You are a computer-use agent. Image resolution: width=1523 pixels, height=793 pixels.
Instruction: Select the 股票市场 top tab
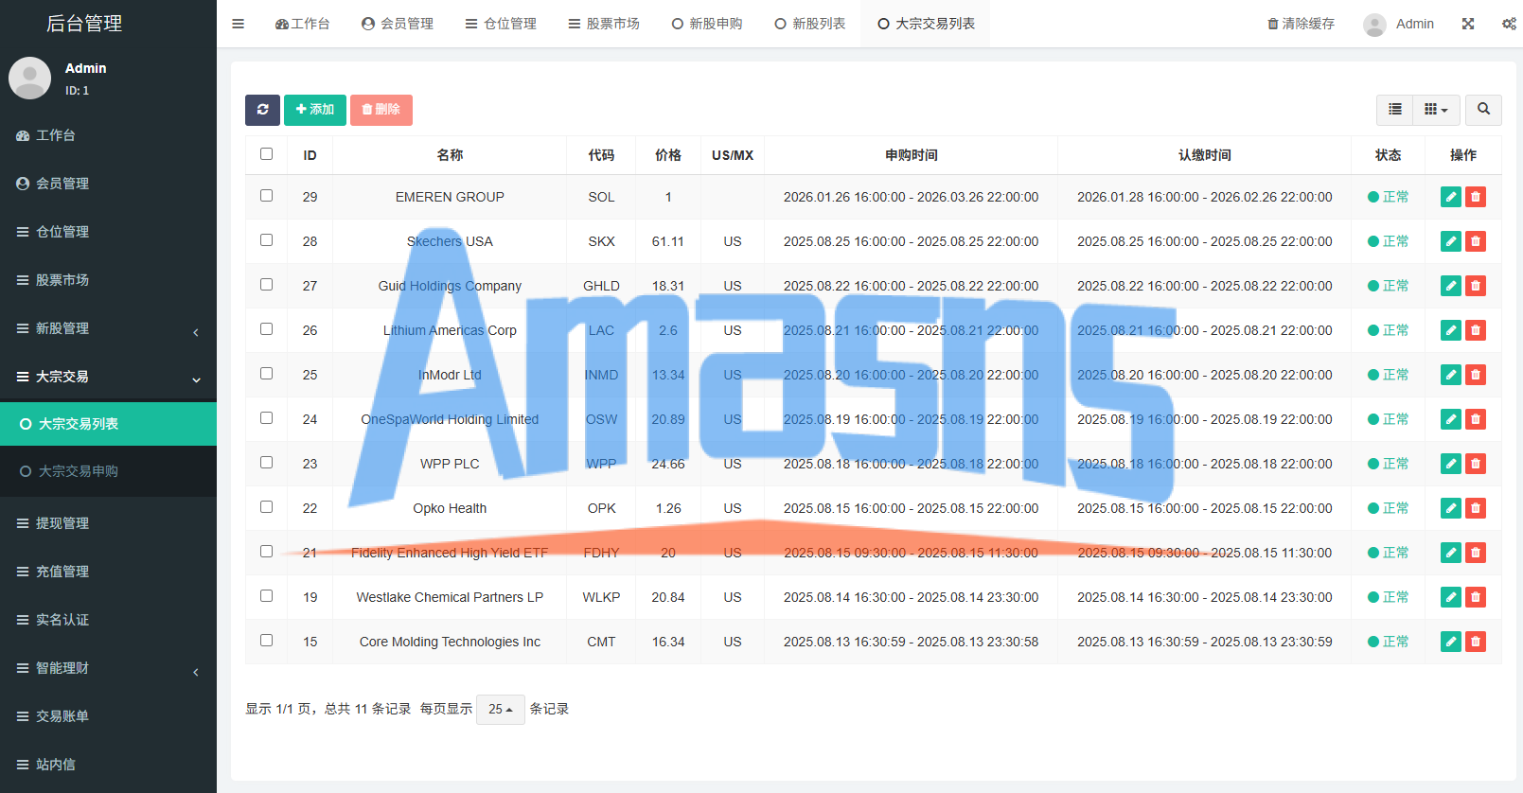click(604, 24)
